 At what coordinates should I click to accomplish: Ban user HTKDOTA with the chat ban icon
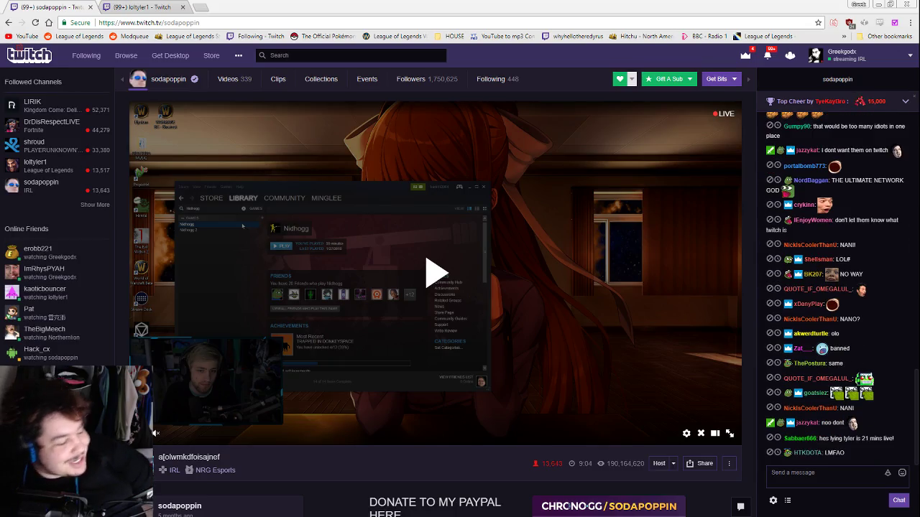click(x=770, y=452)
